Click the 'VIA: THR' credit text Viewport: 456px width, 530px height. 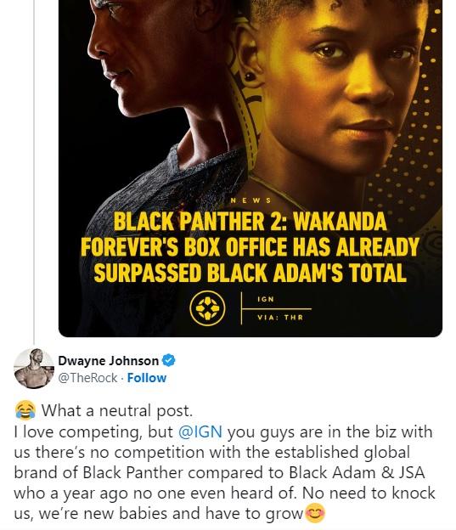(280, 318)
